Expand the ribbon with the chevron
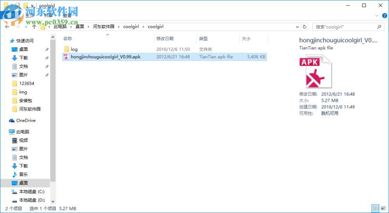 tap(377, 16)
